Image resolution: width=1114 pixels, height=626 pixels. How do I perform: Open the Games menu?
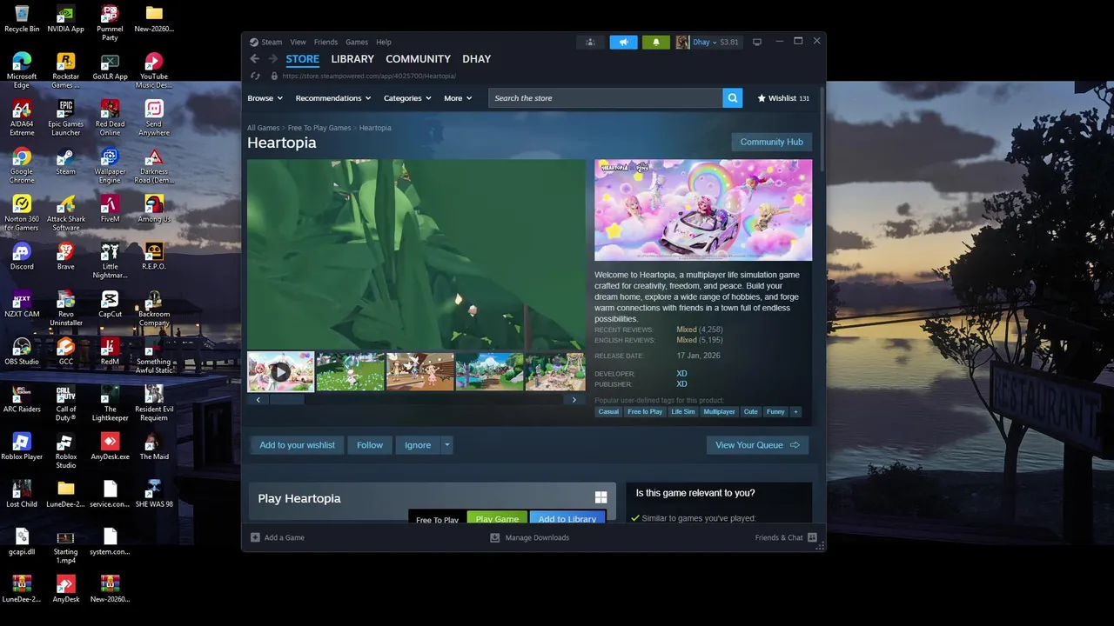click(357, 42)
